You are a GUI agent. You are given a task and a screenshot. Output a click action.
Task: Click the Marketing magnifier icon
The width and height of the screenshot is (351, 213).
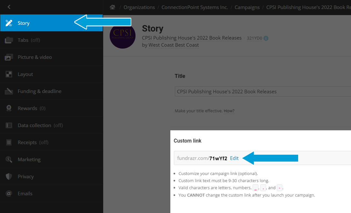click(x=9, y=159)
